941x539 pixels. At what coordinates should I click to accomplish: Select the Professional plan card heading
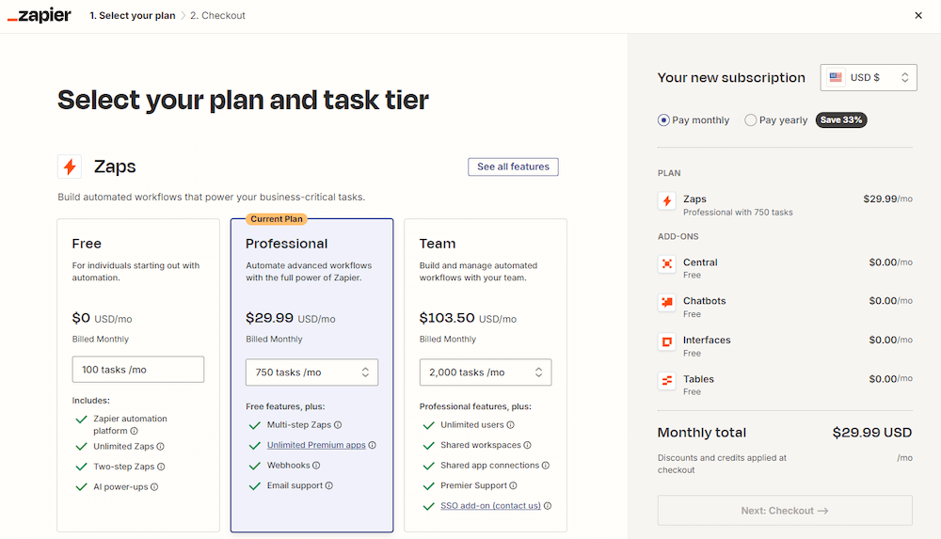coord(286,244)
